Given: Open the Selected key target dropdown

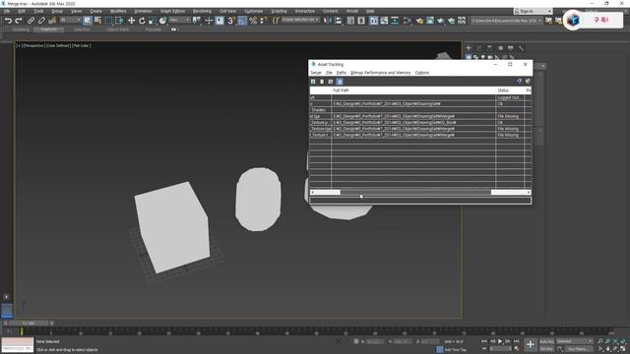Looking at the screenshot, I should (x=574, y=341).
